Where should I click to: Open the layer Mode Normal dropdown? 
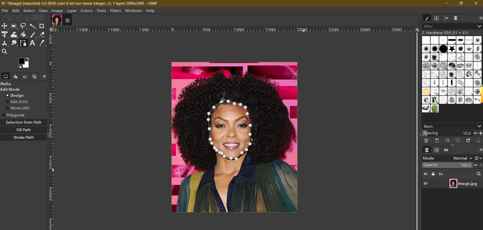462,158
